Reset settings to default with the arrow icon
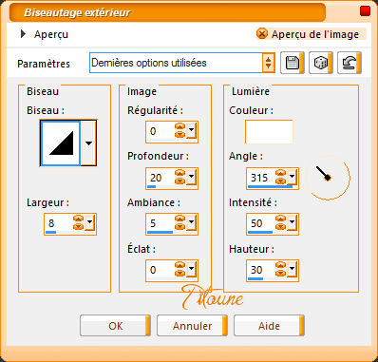Screen dimensions: 378x362 tap(350, 63)
